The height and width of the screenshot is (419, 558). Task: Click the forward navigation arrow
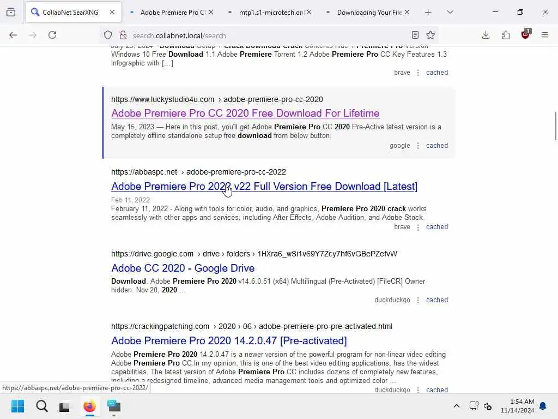[33, 35]
